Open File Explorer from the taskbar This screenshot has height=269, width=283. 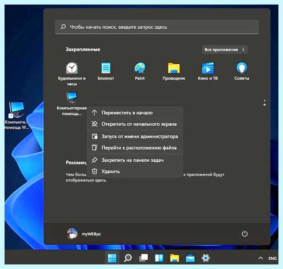pyautogui.click(x=174, y=258)
